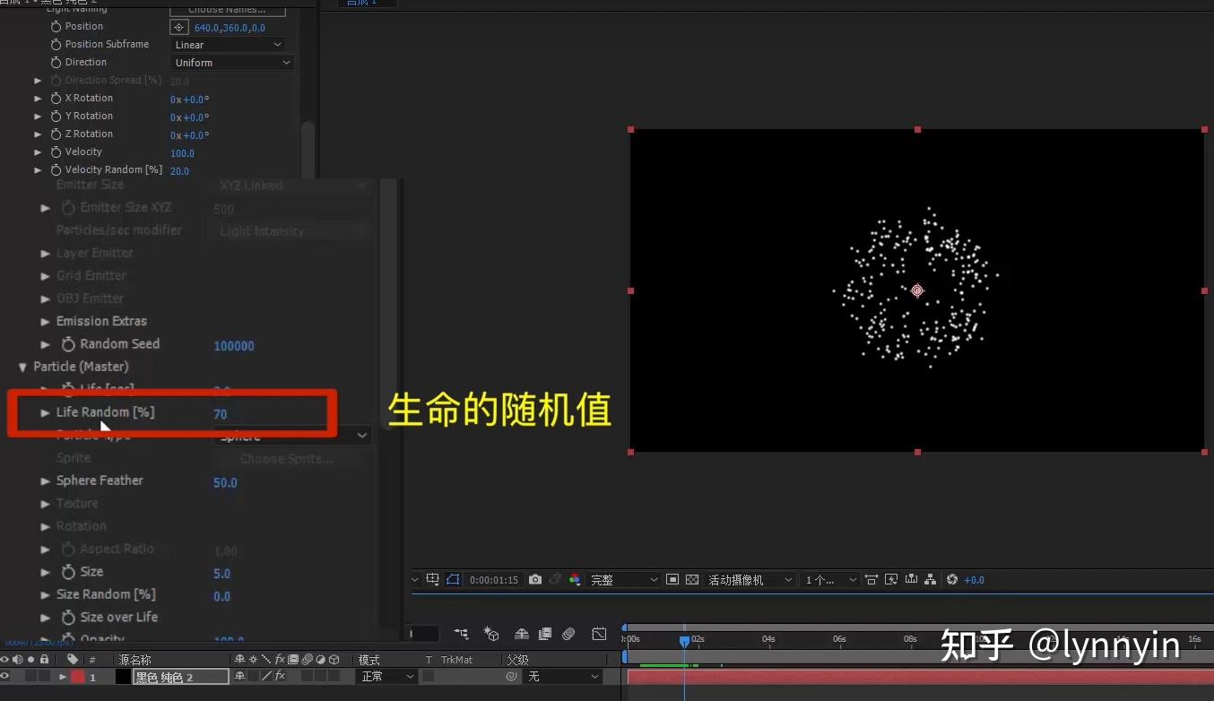Click the Choose Names button
The height and width of the screenshot is (701, 1214).
(x=227, y=9)
